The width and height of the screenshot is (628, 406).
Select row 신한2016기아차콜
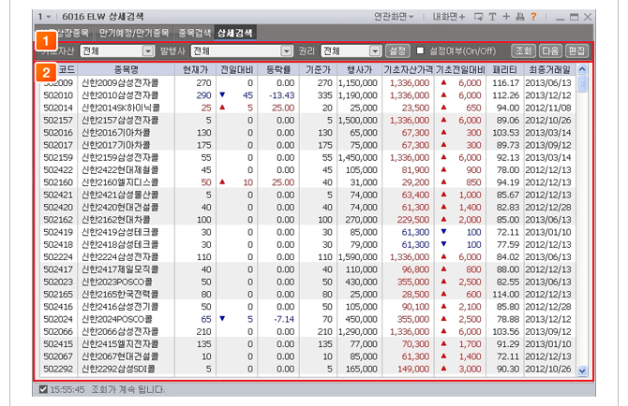tap(307, 132)
